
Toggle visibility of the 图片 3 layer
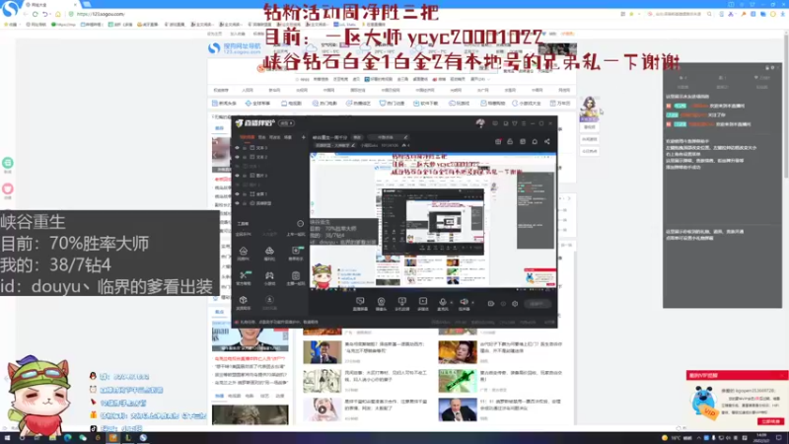click(237, 176)
